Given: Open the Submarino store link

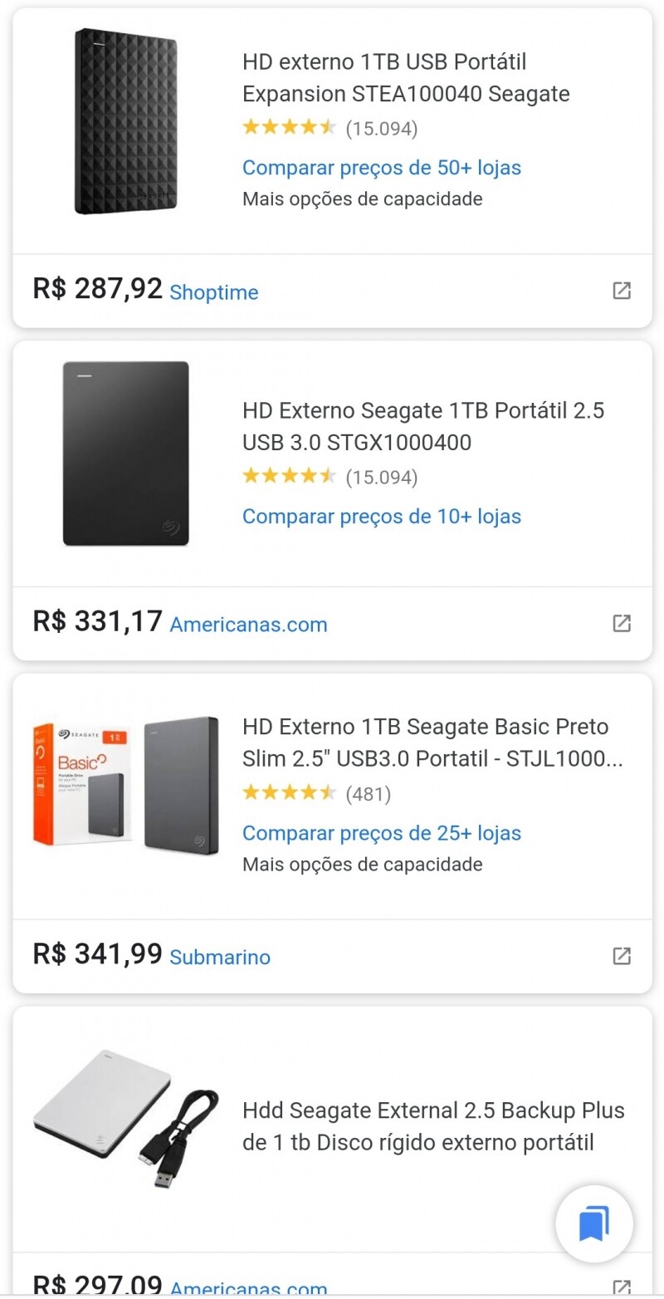Looking at the screenshot, I should tap(220, 957).
